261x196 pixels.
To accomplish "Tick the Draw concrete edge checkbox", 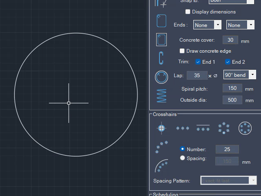I will (182, 51).
